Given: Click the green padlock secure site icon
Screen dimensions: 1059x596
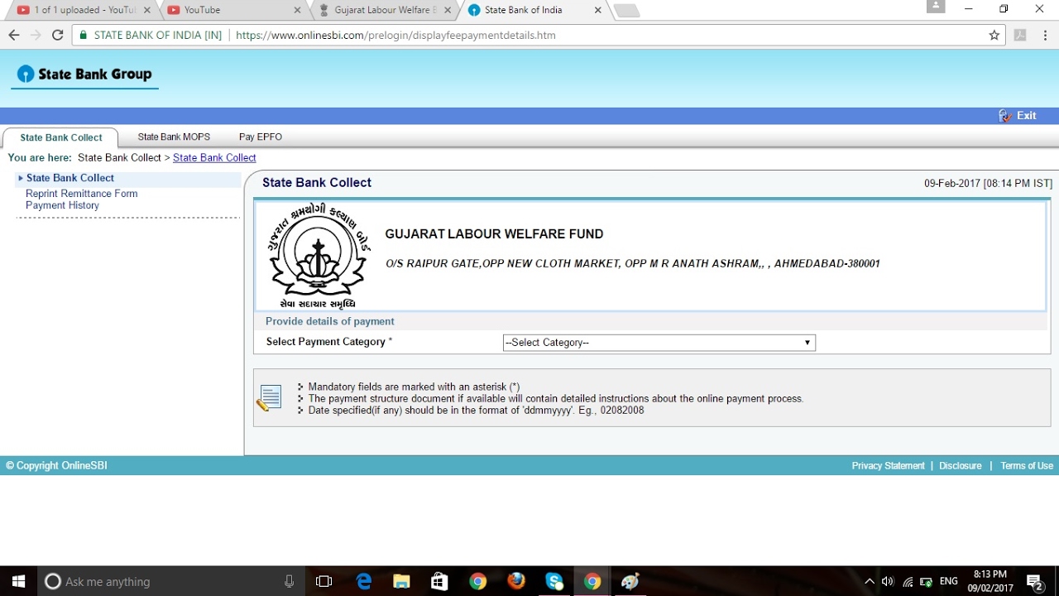Looking at the screenshot, I should 83,35.
